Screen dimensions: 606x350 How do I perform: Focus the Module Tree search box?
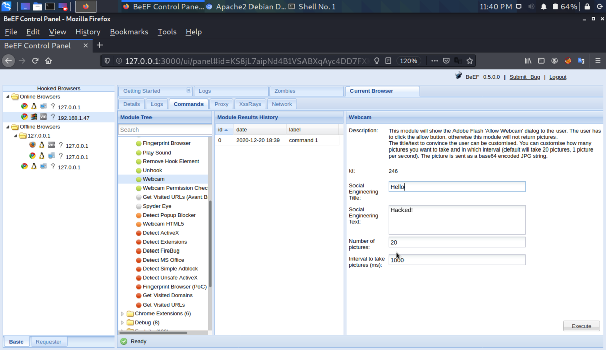pos(165,130)
